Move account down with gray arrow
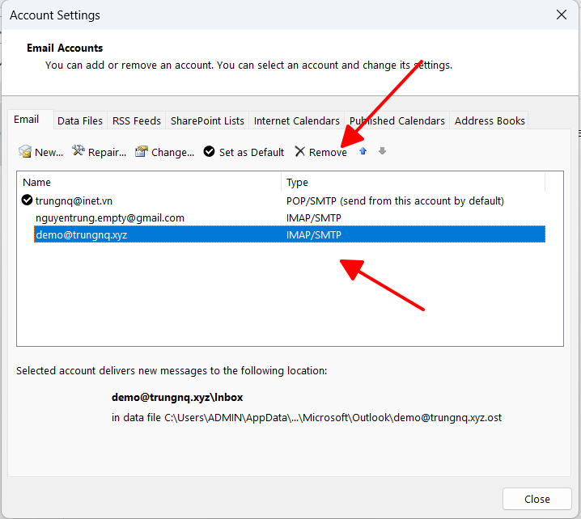Screen dimensions: 581x519 (x=383, y=151)
